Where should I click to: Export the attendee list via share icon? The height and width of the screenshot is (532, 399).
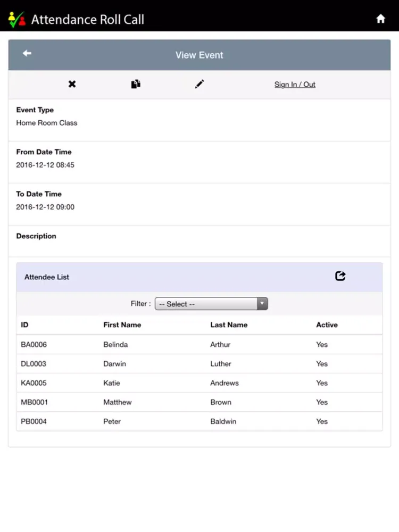[x=340, y=276]
